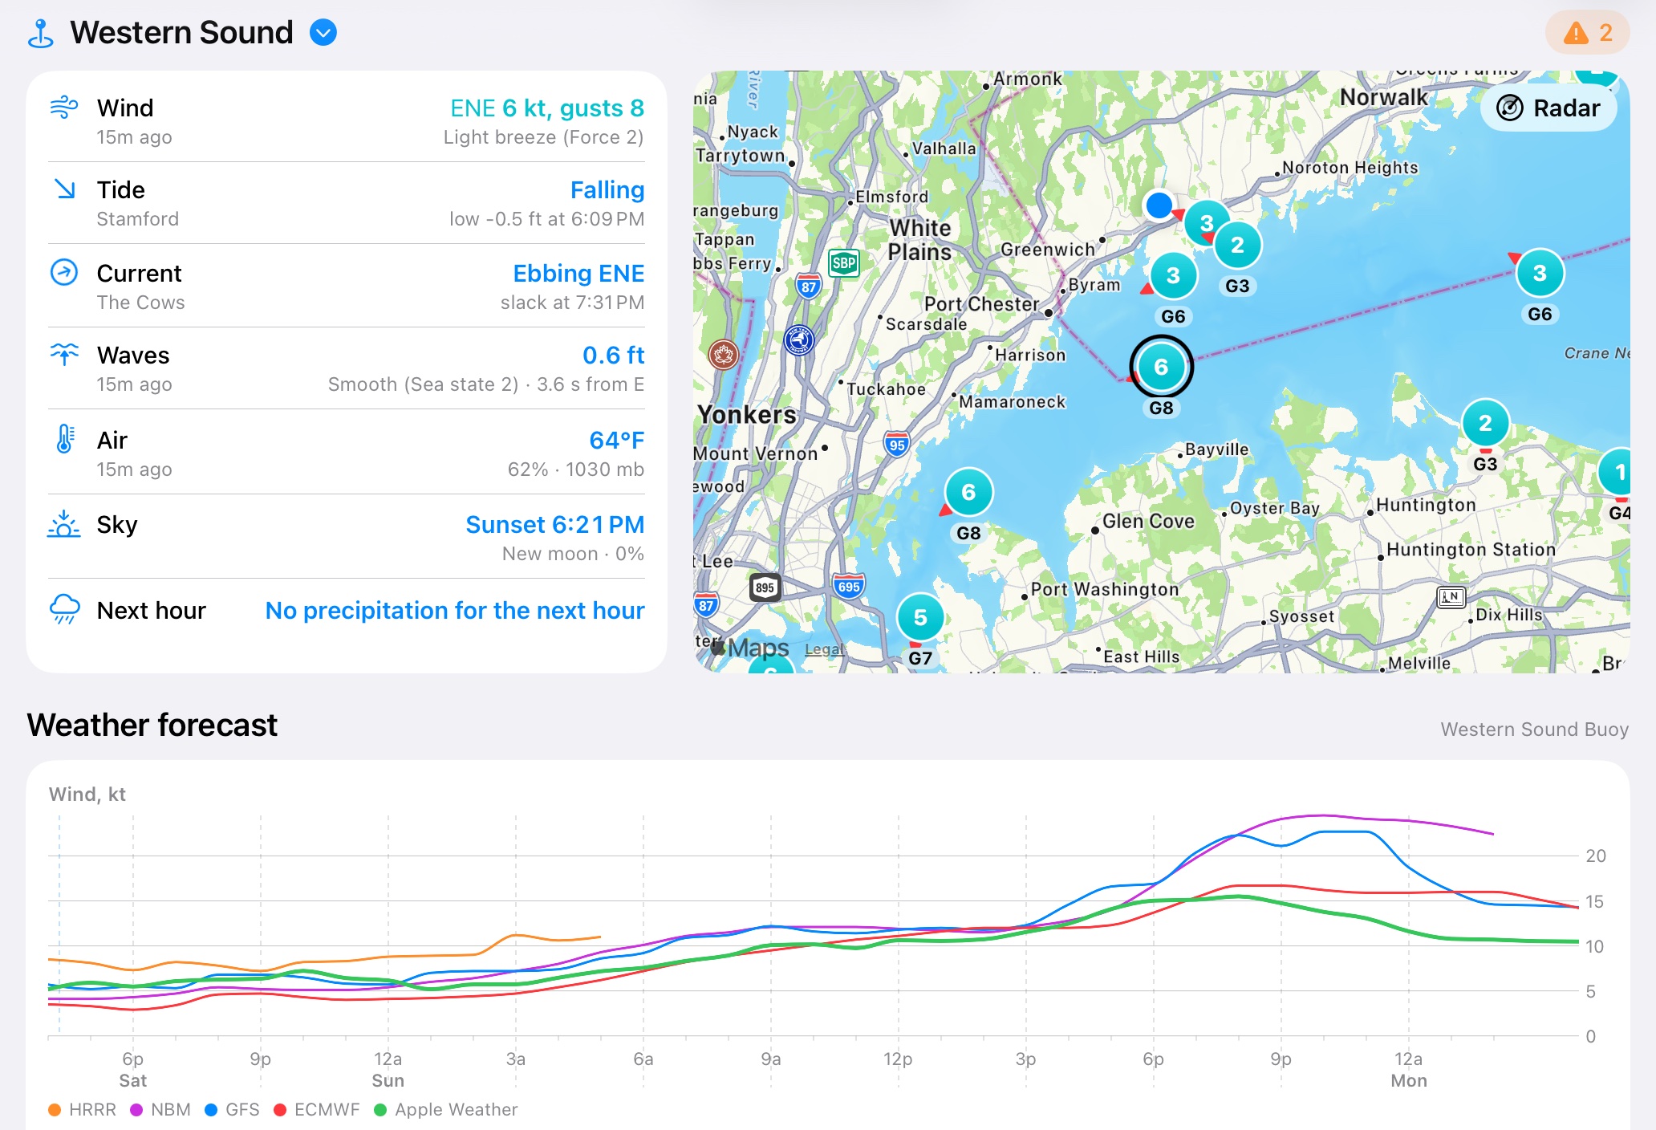Viewport: 1656px width, 1130px height.
Task: Select the buoy marker 2 near Huntington
Action: coord(1485,423)
